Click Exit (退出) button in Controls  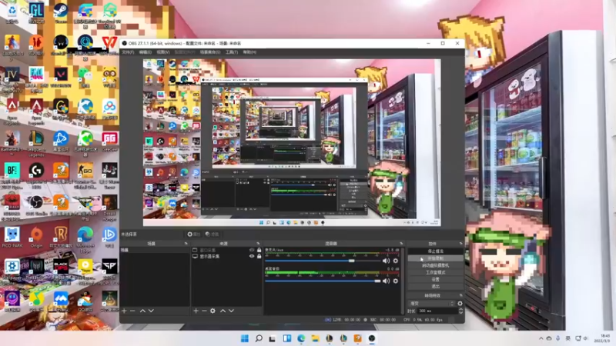[x=435, y=286]
